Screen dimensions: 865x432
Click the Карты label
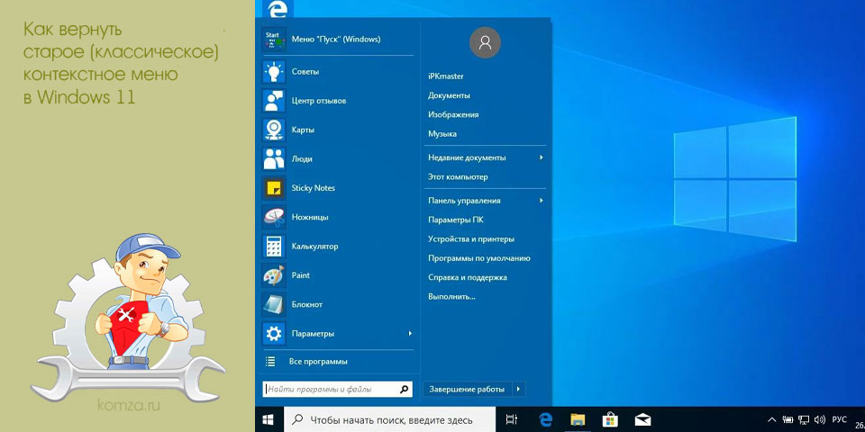(x=303, y=130)
